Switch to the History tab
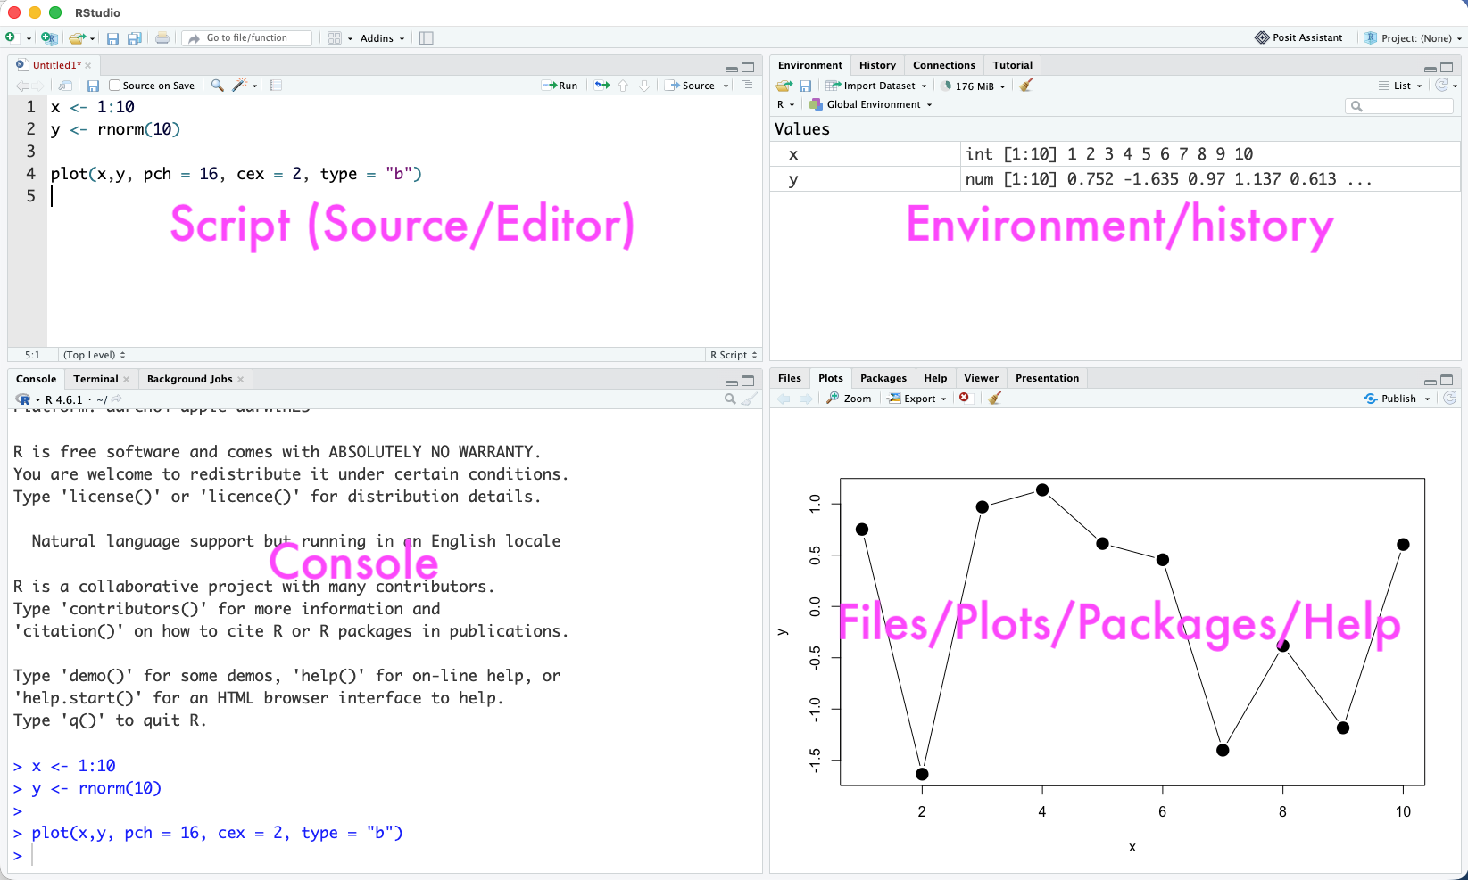Image resolution: width=1468 pixels, height=880 pixels. [x=877, y=65]
